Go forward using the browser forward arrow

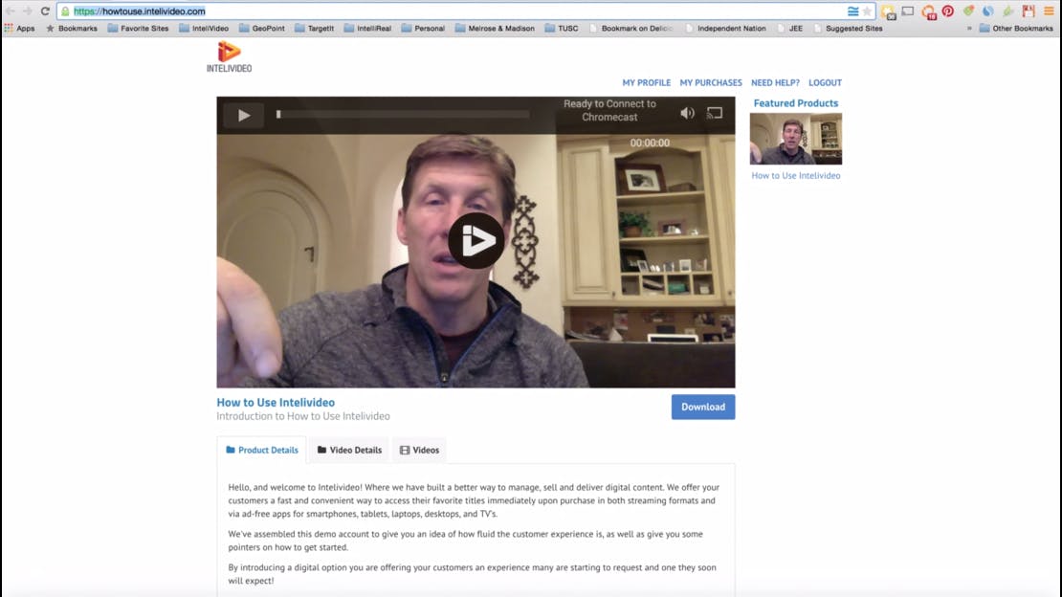[27, 11]
